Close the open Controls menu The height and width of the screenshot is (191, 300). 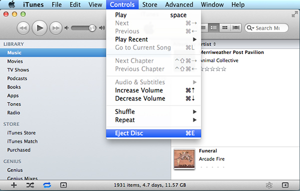[122, 4]
